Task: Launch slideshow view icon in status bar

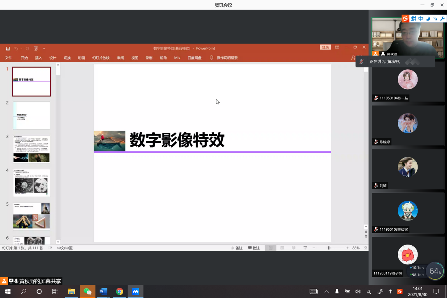Action: [x=305, y=248]
